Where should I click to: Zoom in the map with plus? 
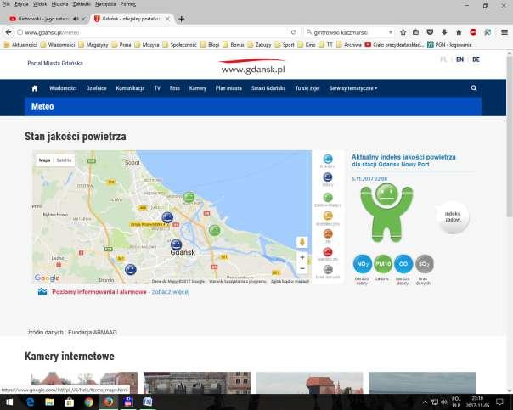[x=302, y=257]
